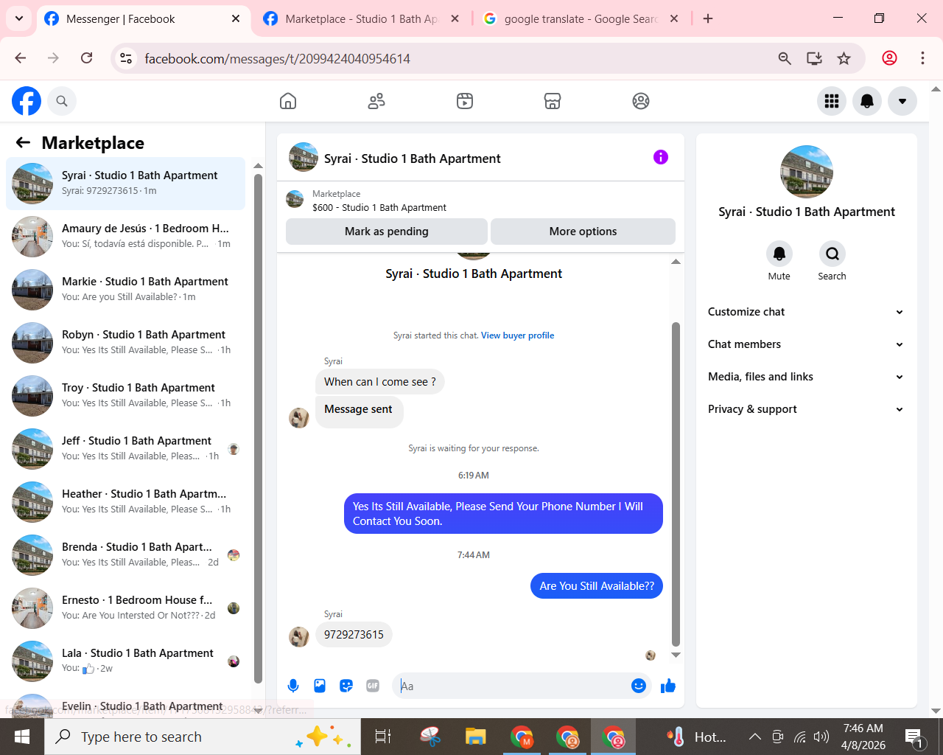Image resolution: width=943 pixels, height=755 pixels.
Task: Open Lala Studio 1 Bath Apartment chat
Action: [125, 661]
